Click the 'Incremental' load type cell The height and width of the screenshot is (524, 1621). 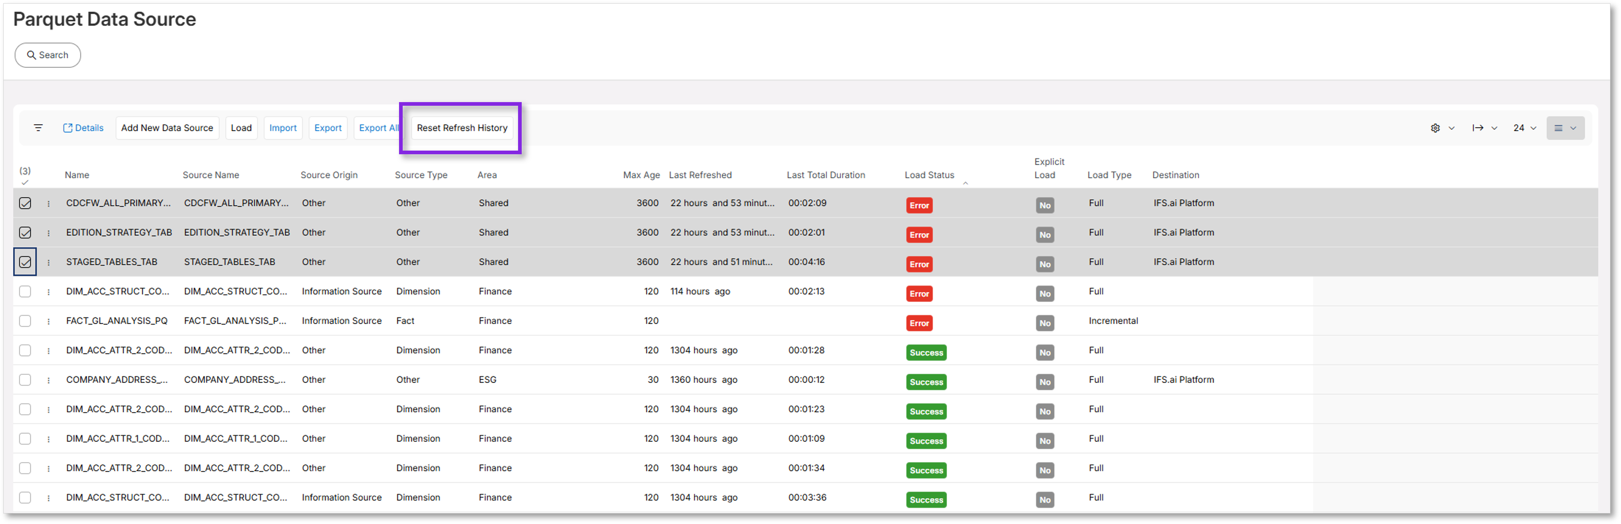click(x=1113, y=321)
